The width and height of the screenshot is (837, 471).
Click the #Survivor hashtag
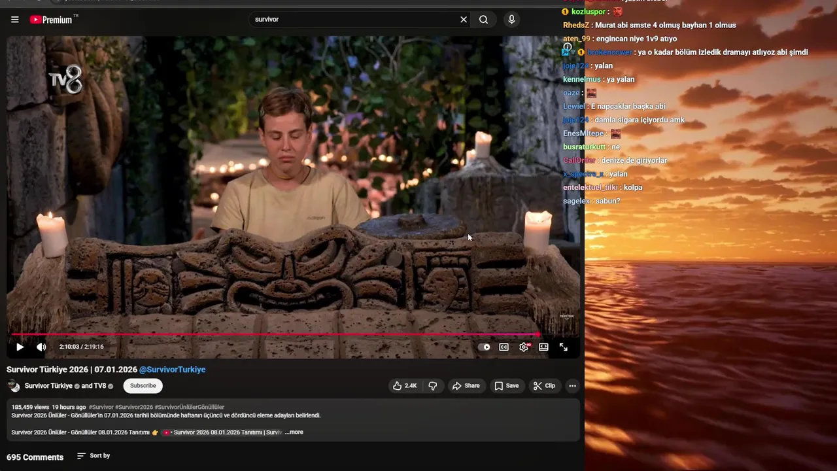point(101,407)
